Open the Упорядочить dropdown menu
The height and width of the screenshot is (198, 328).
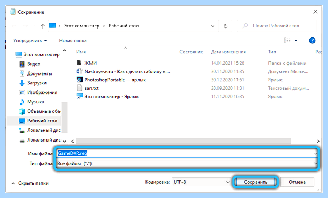(30, 41)
